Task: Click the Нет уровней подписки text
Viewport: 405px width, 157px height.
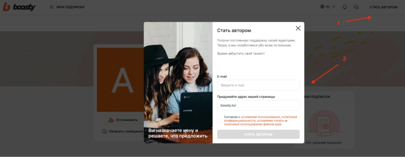Action: [324, 142]
